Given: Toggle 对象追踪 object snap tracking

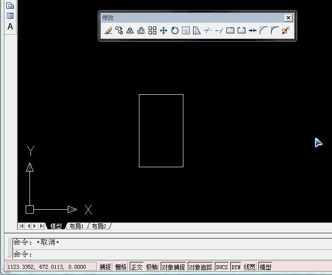Looking at the screenshot, I should click(x=200, y=267).
